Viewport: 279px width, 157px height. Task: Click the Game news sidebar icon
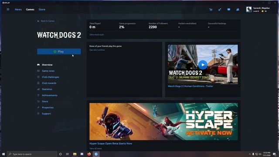click(x=38, y=71)
